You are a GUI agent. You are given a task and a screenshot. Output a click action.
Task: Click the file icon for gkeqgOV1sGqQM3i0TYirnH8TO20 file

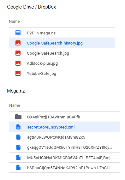[18, 147]
